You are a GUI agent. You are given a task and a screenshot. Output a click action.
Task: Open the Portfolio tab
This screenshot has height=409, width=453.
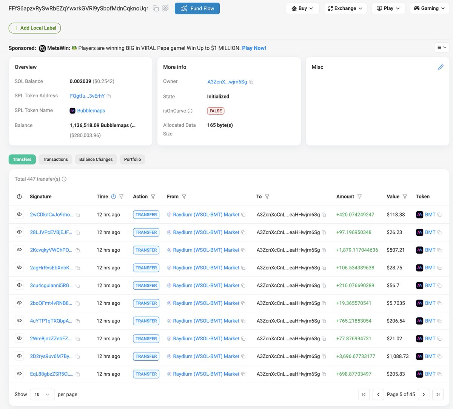pyautogui.click(x=133, y=159)
